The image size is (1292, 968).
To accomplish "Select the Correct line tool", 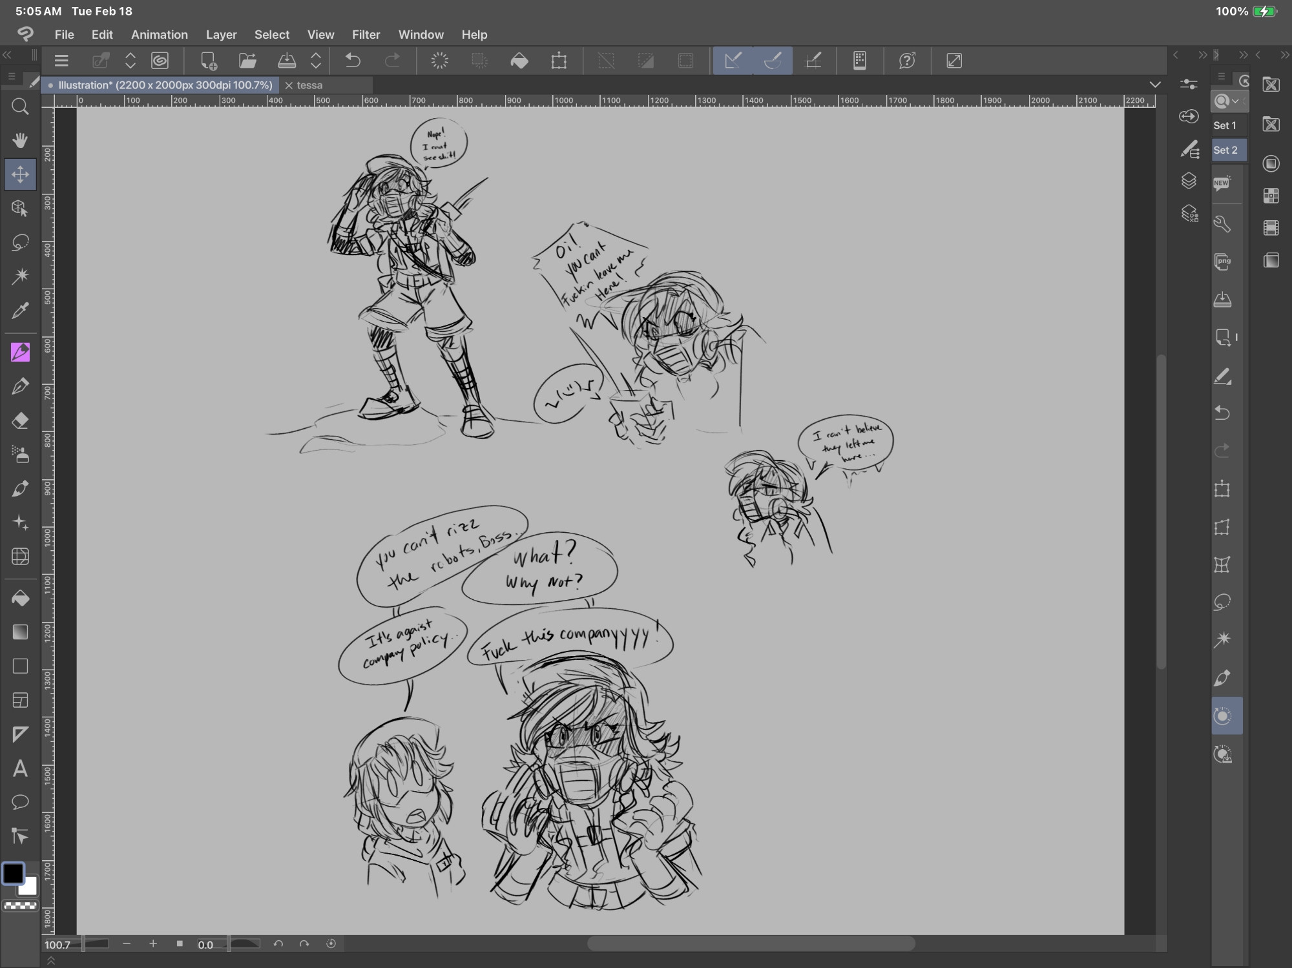I will (20, 836).
